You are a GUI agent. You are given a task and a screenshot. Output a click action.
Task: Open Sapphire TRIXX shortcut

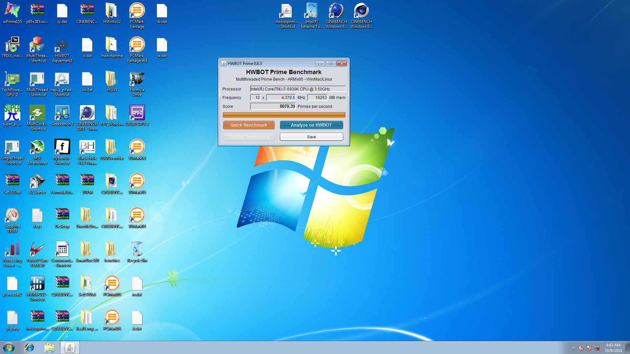(12, 220)
